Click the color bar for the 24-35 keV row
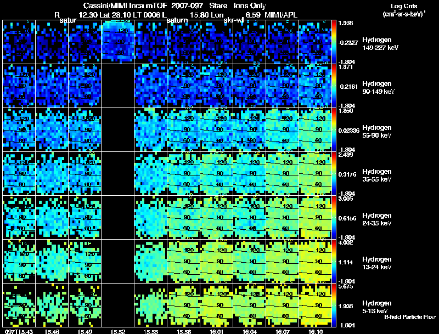 click(x=334, y=218)
